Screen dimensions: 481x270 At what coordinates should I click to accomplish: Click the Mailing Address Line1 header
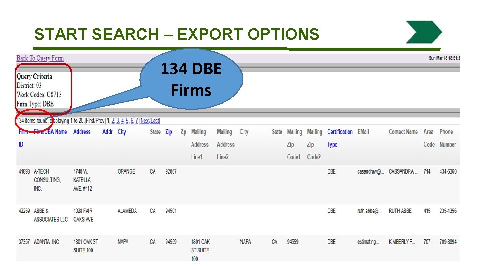point(200,144)
